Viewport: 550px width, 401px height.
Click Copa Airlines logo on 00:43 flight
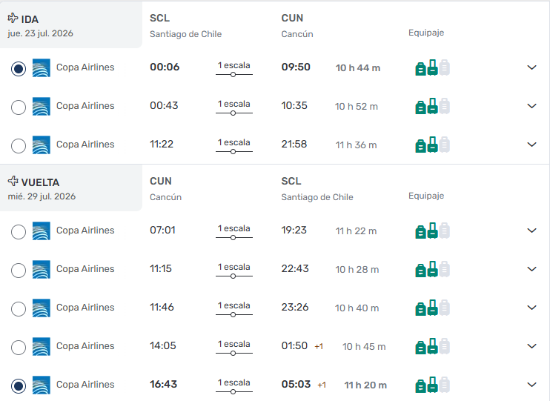(x=41, y=106)
